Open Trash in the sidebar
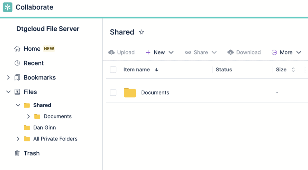308x170 pixels. pyautogui.click(x=32, y=153)
